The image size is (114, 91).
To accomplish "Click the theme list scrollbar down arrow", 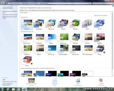I will [112, 76].
